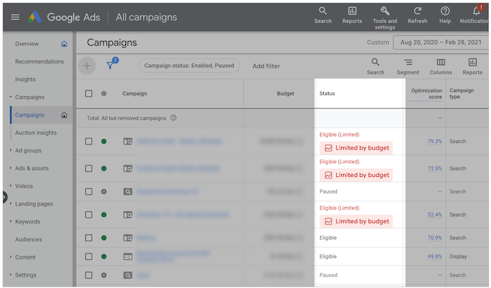View Notifications bell alerts
This screenshot has width=491, height=288.
pyautogui.click(x=476, y=12)
